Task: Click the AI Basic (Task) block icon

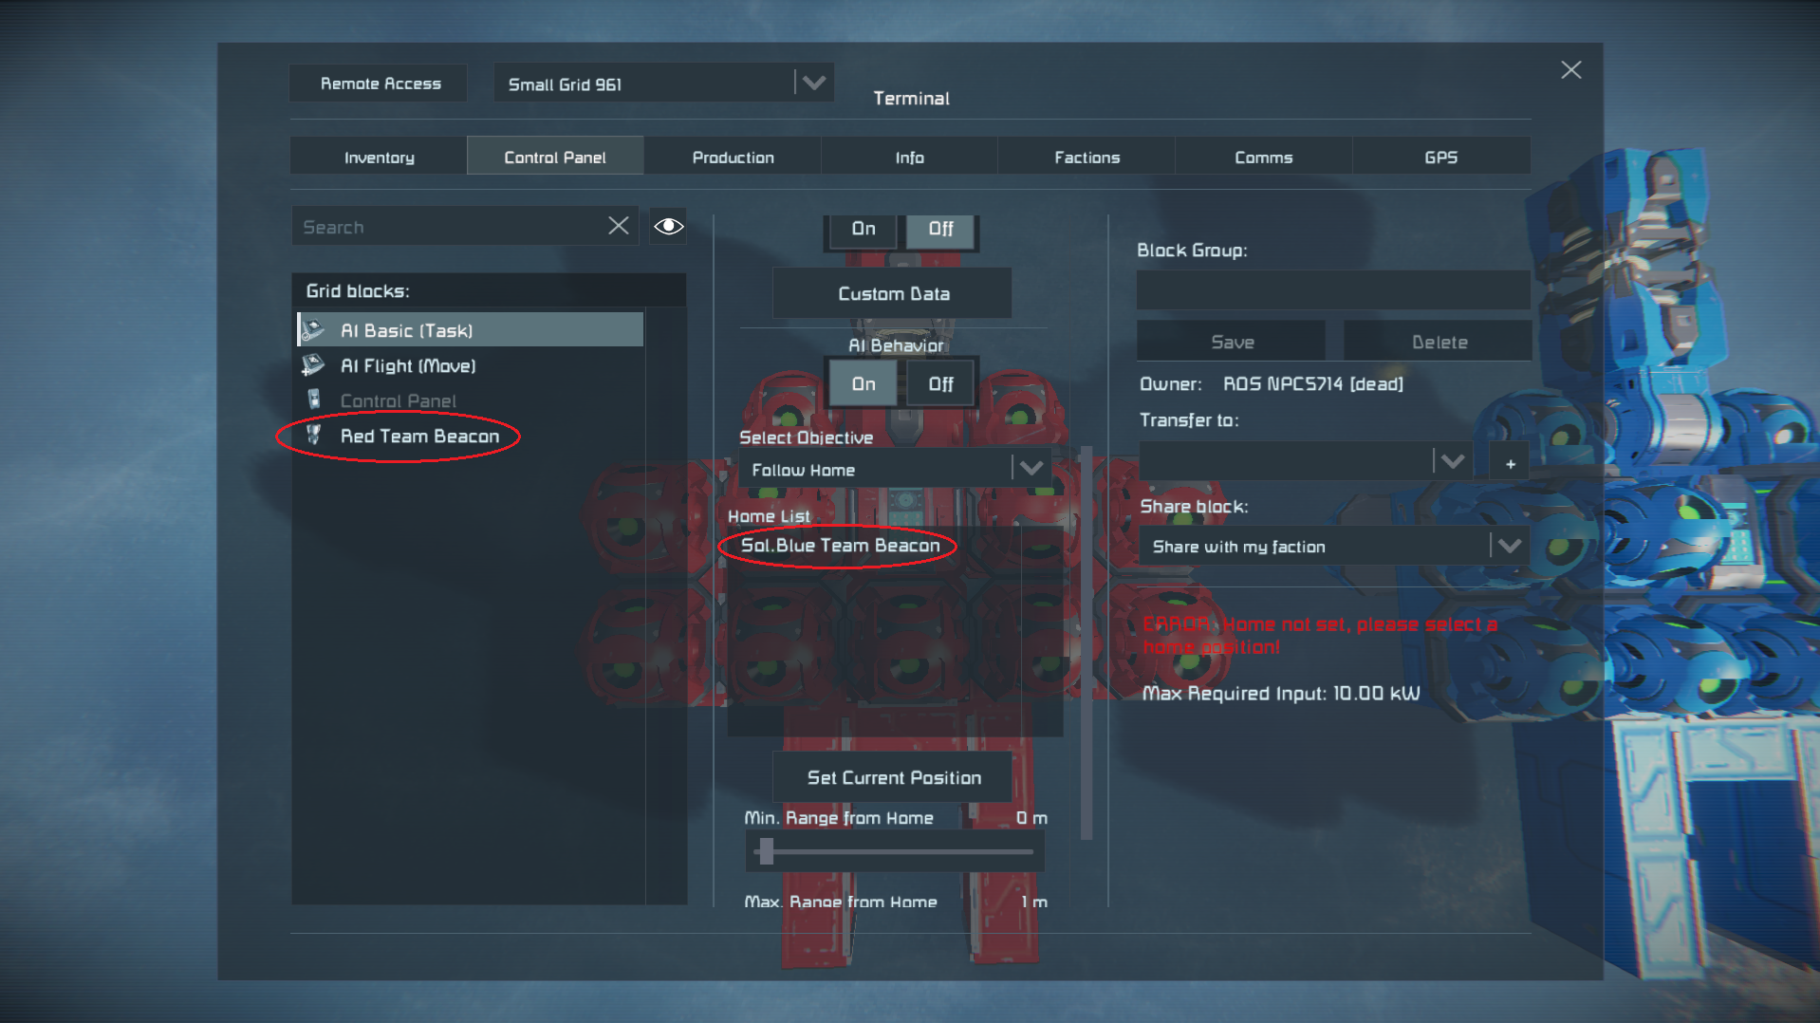Action: 312,330
